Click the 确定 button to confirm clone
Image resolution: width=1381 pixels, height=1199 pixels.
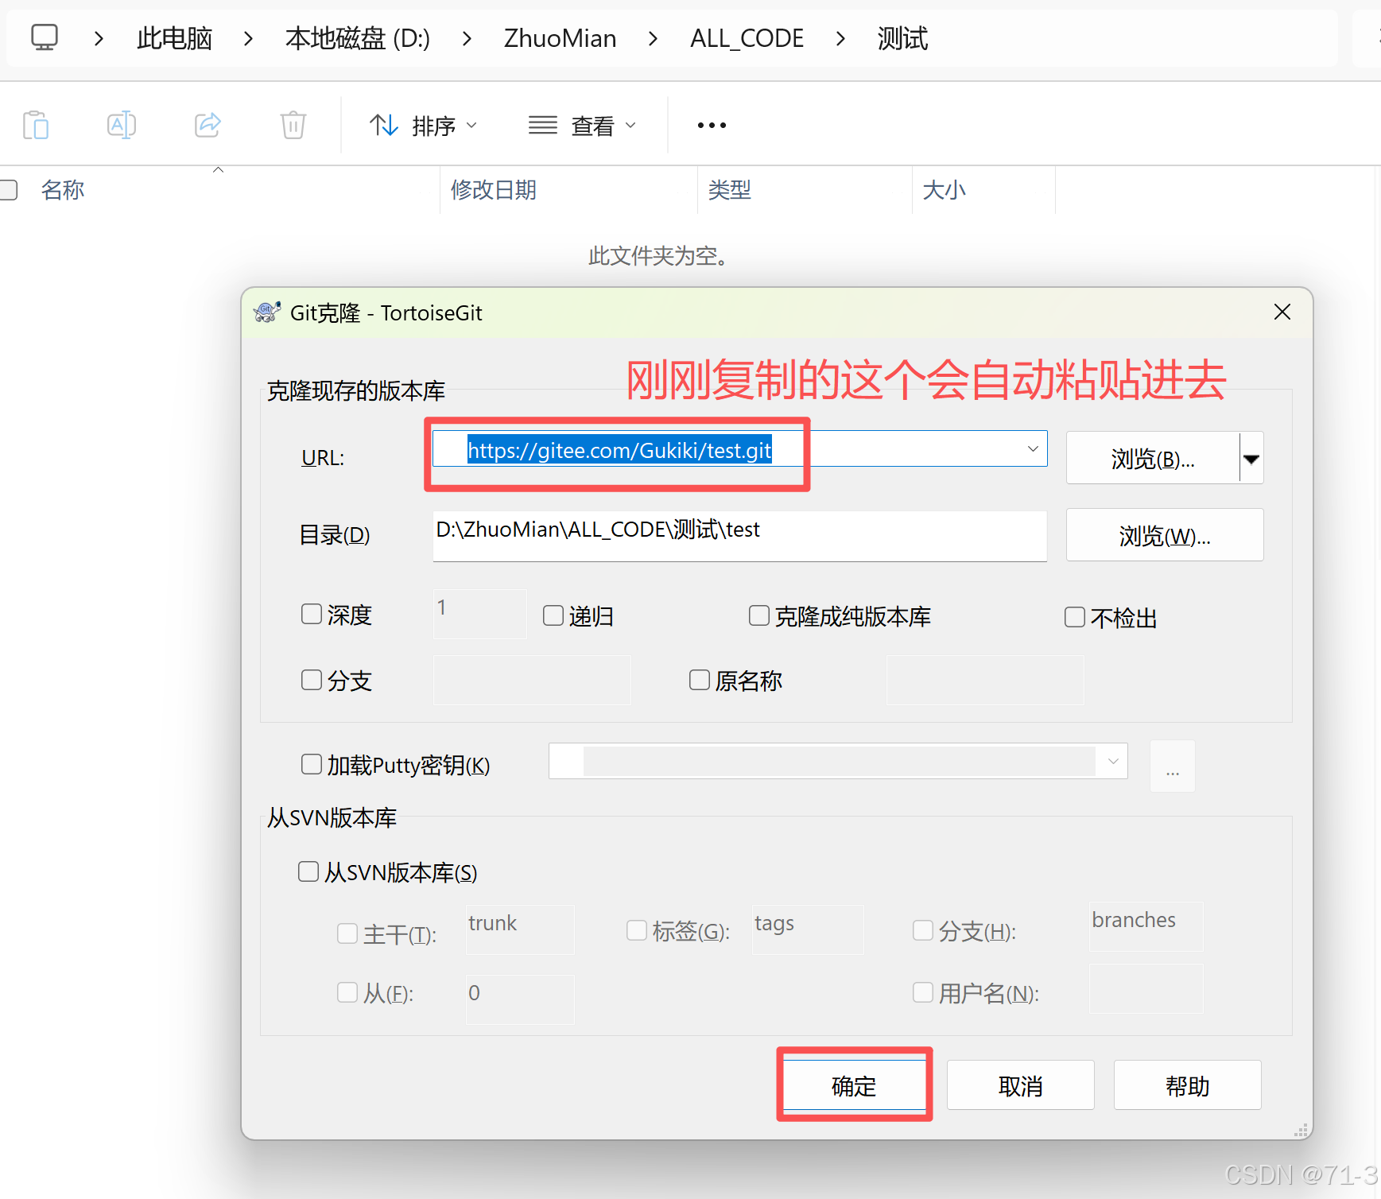point(854,1085)
